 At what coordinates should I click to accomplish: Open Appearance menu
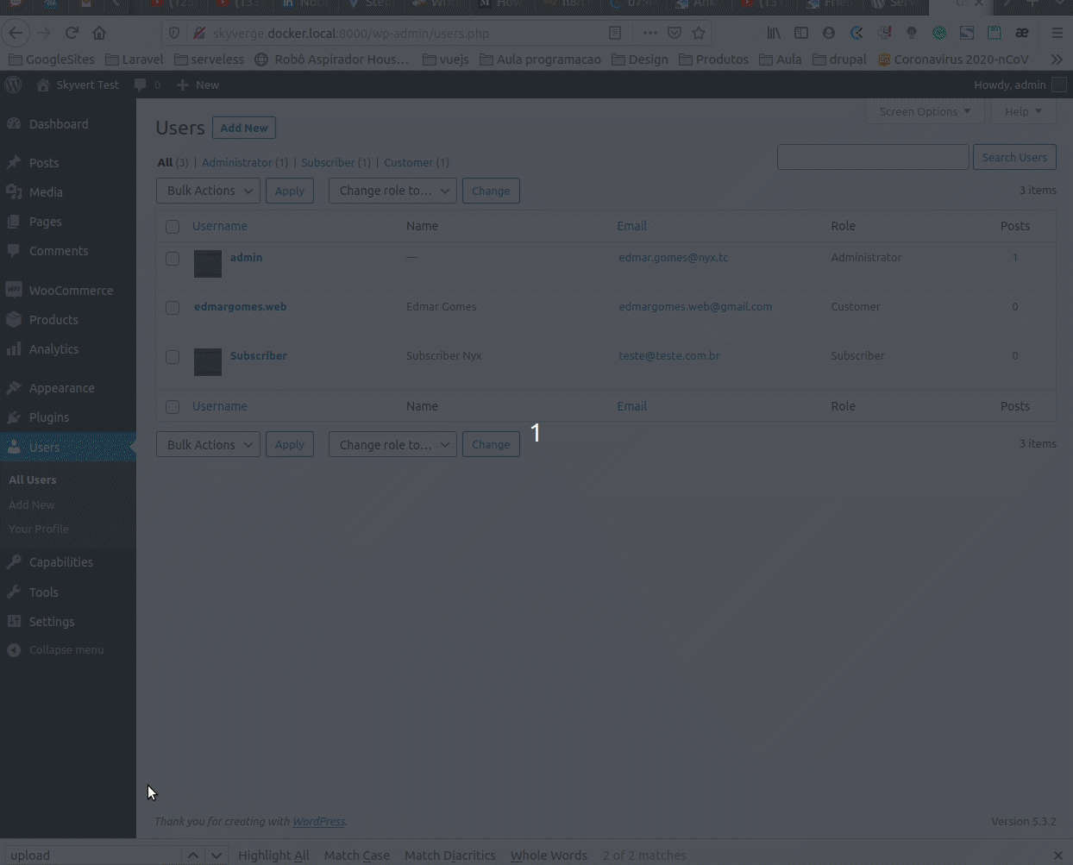[61, 388]
